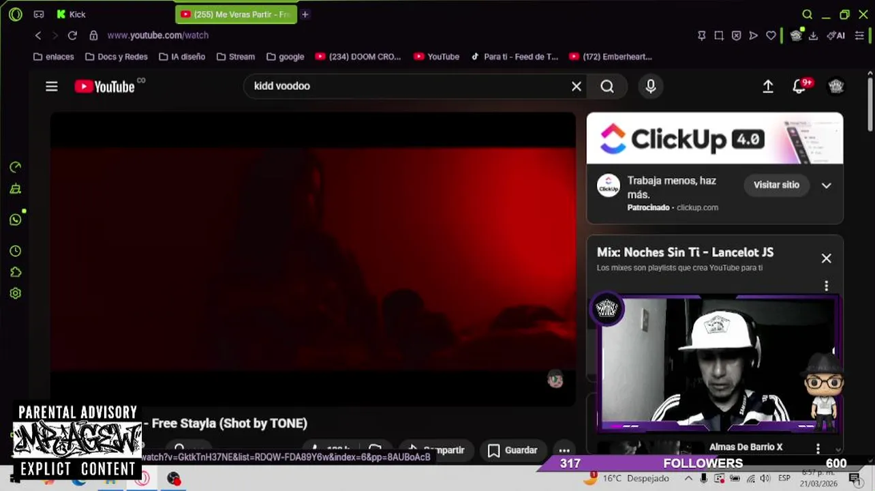This screenshot has height=491, width=875.
Task: Take a snapshot with address bar icon
Action: (x=719, y=35)
